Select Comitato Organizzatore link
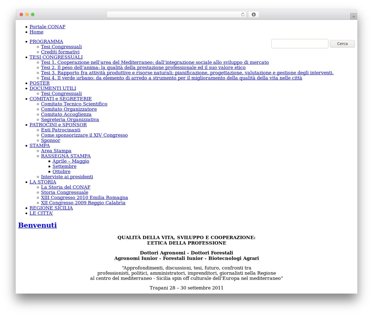 (x=69, y=109)
